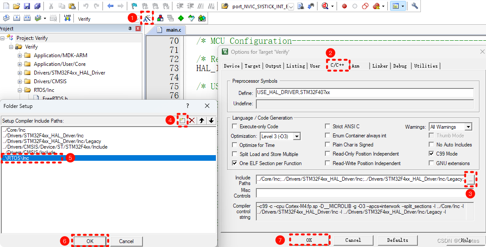
Task: Switch to the Debug tab
Action: (x=400, y=66)
